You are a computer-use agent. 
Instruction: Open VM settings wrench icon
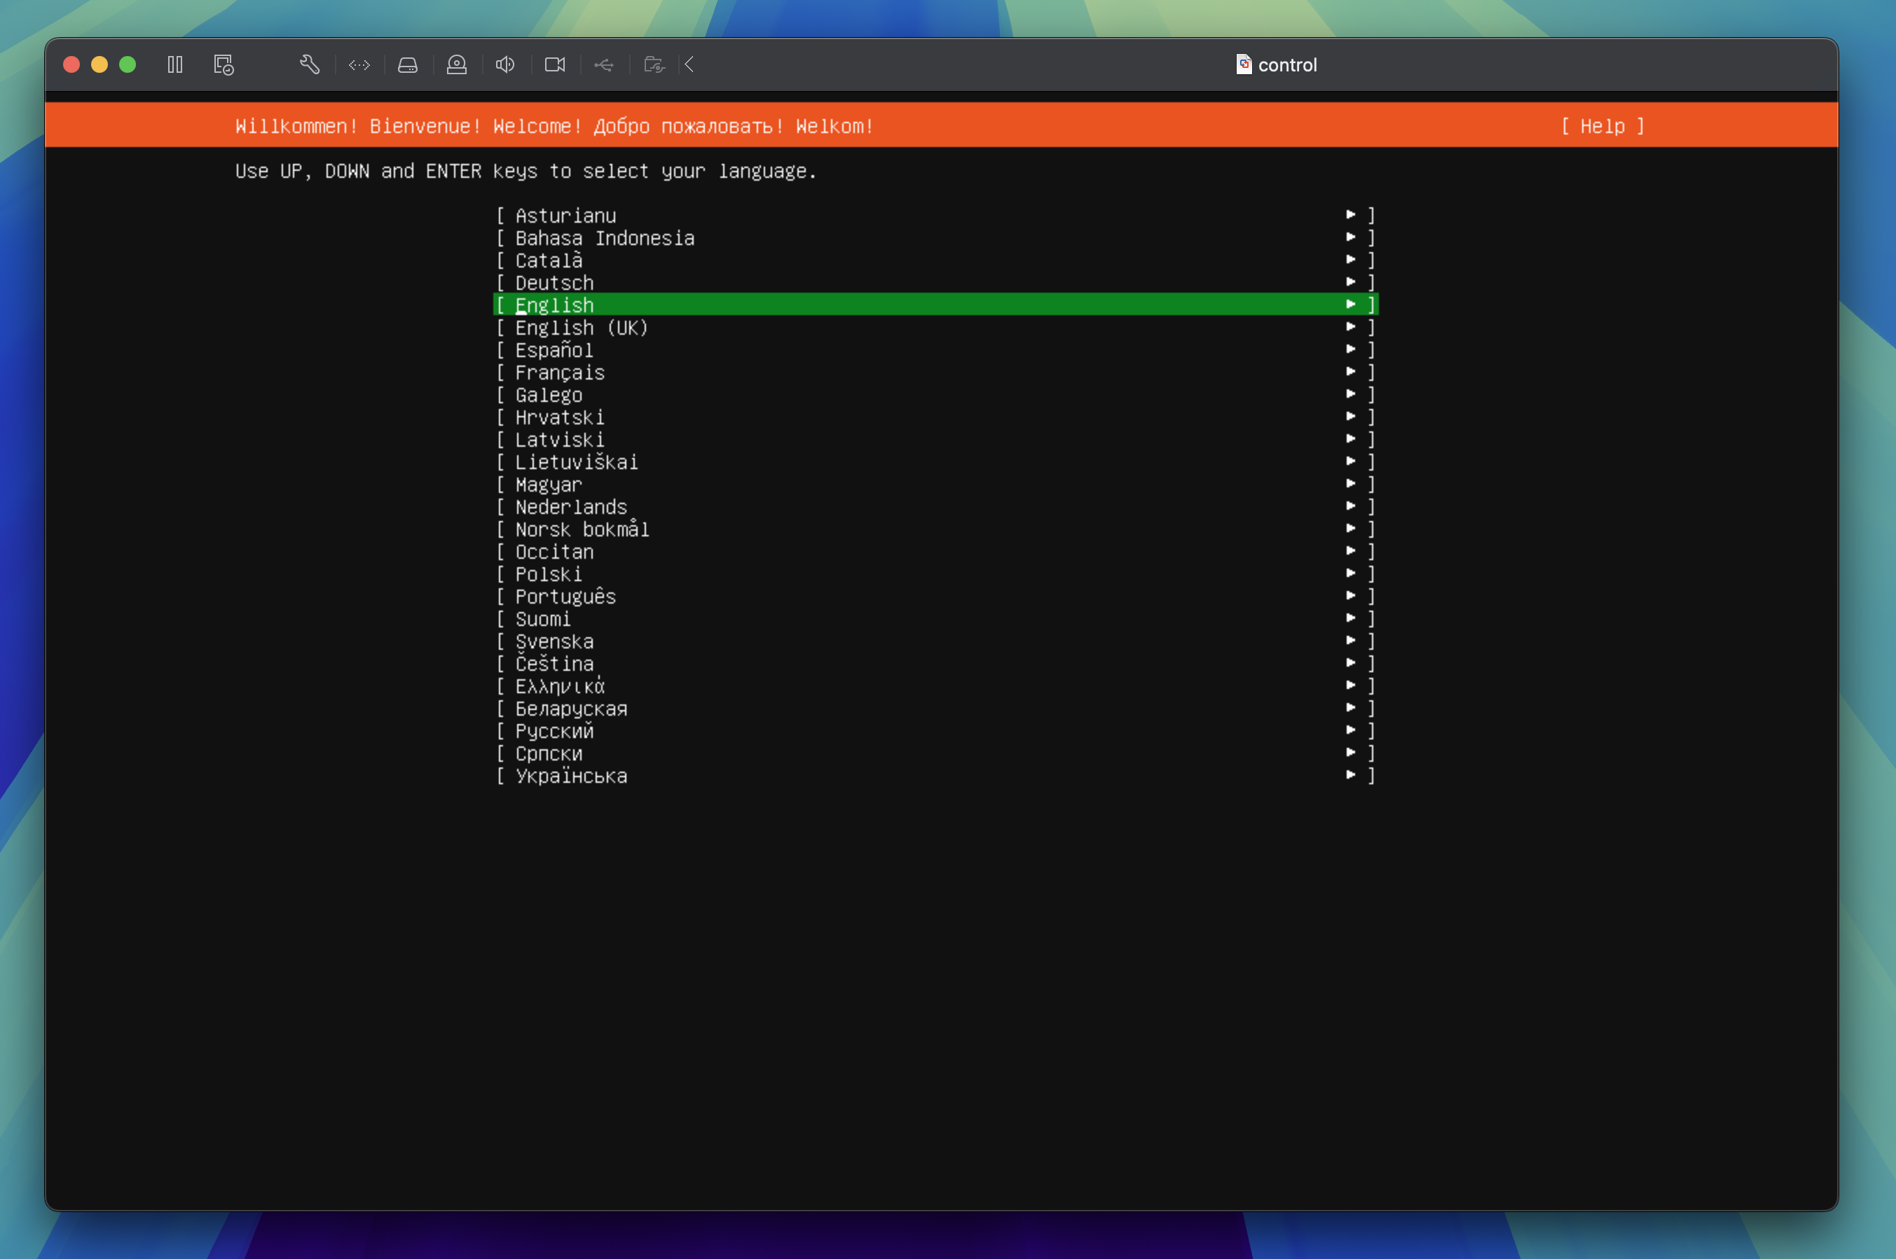(x=309, y=64)
